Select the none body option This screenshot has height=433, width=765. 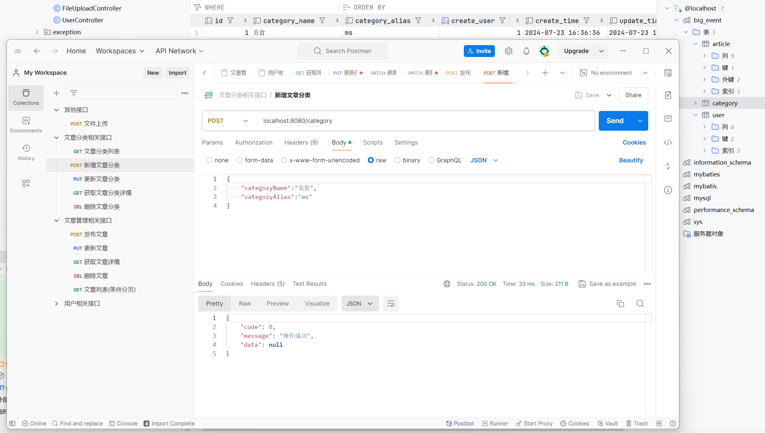tap(209, 160)
